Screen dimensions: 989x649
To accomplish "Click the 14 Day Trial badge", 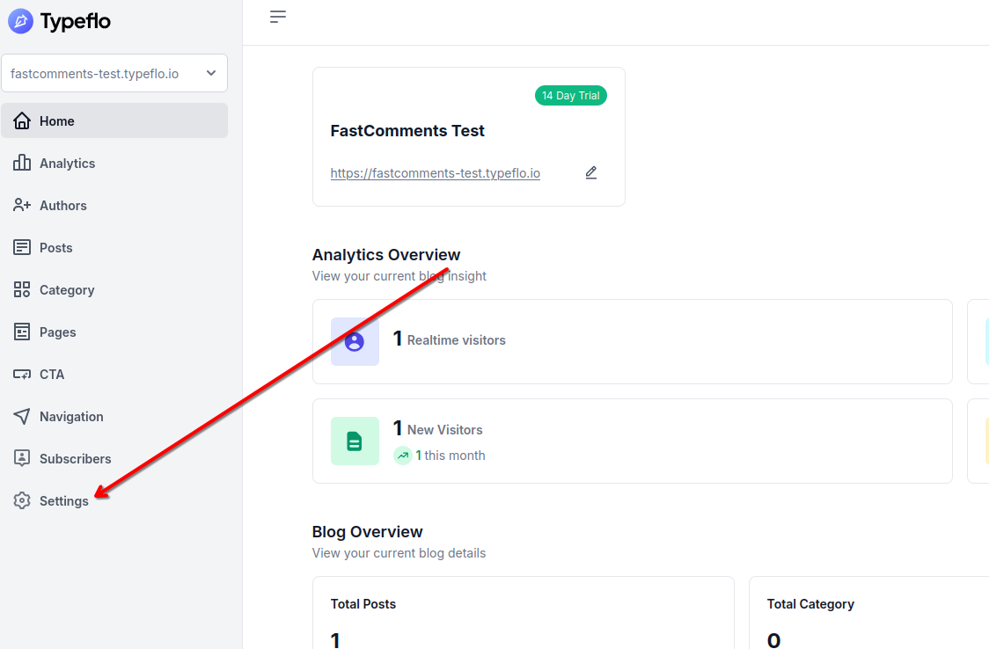I will click(571, 95).
